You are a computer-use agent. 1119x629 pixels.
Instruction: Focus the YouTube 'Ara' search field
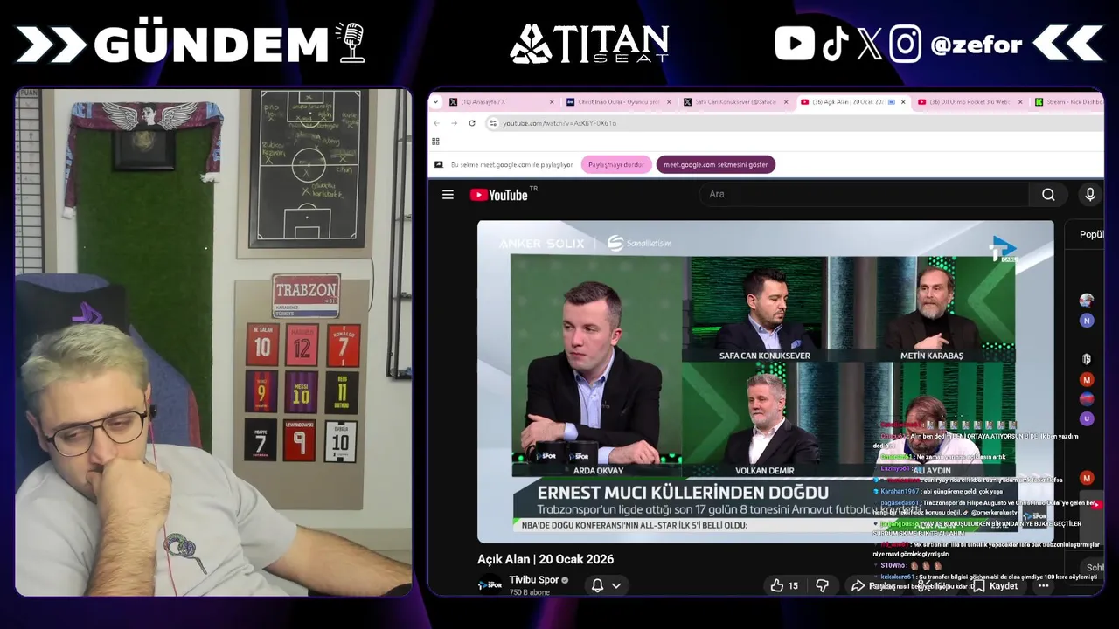click(x=864, y=195)
